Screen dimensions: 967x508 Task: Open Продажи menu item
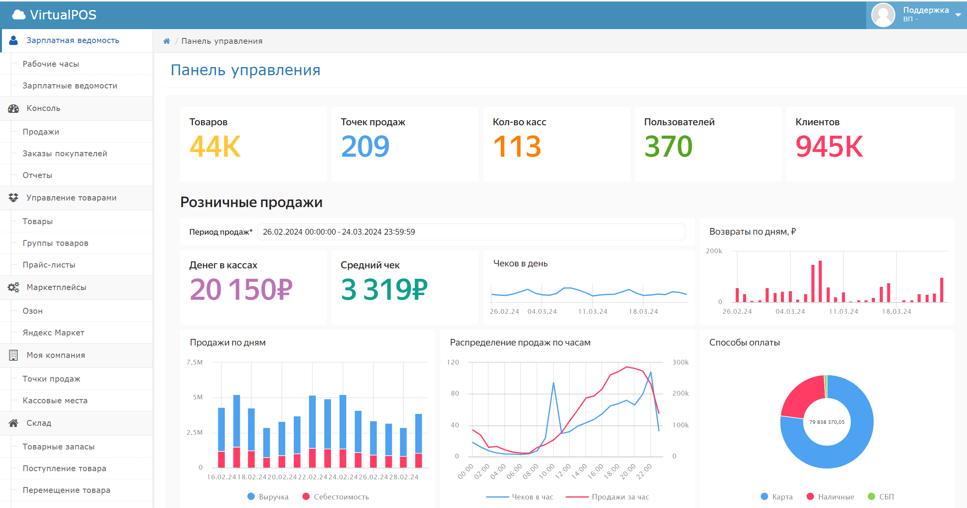point(41,132)
